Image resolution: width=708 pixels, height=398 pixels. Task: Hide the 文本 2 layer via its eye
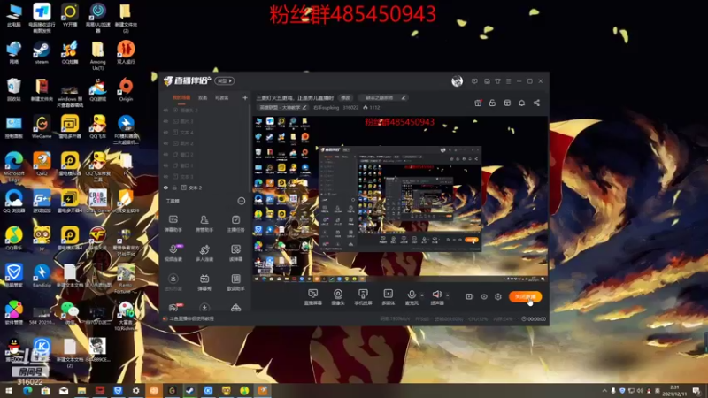pos(165,188)
